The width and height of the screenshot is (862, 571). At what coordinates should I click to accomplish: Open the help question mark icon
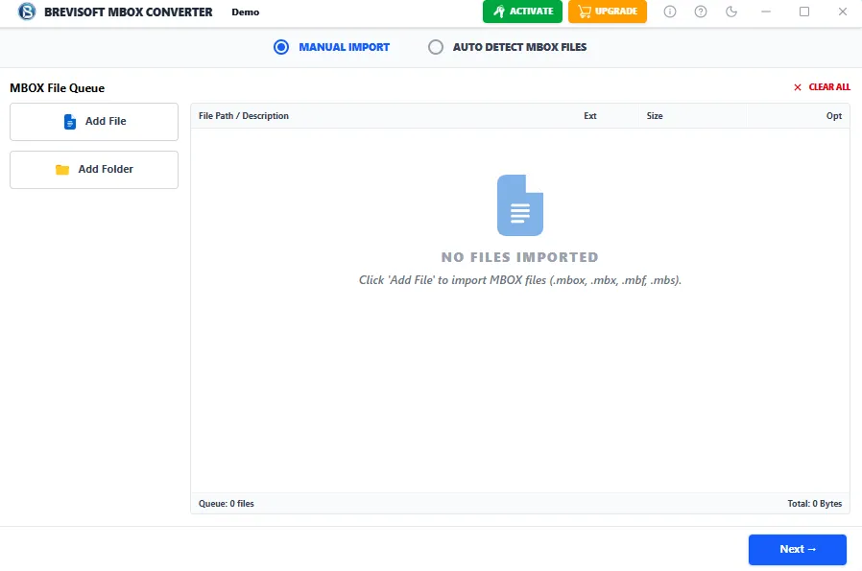coord(701,12)
